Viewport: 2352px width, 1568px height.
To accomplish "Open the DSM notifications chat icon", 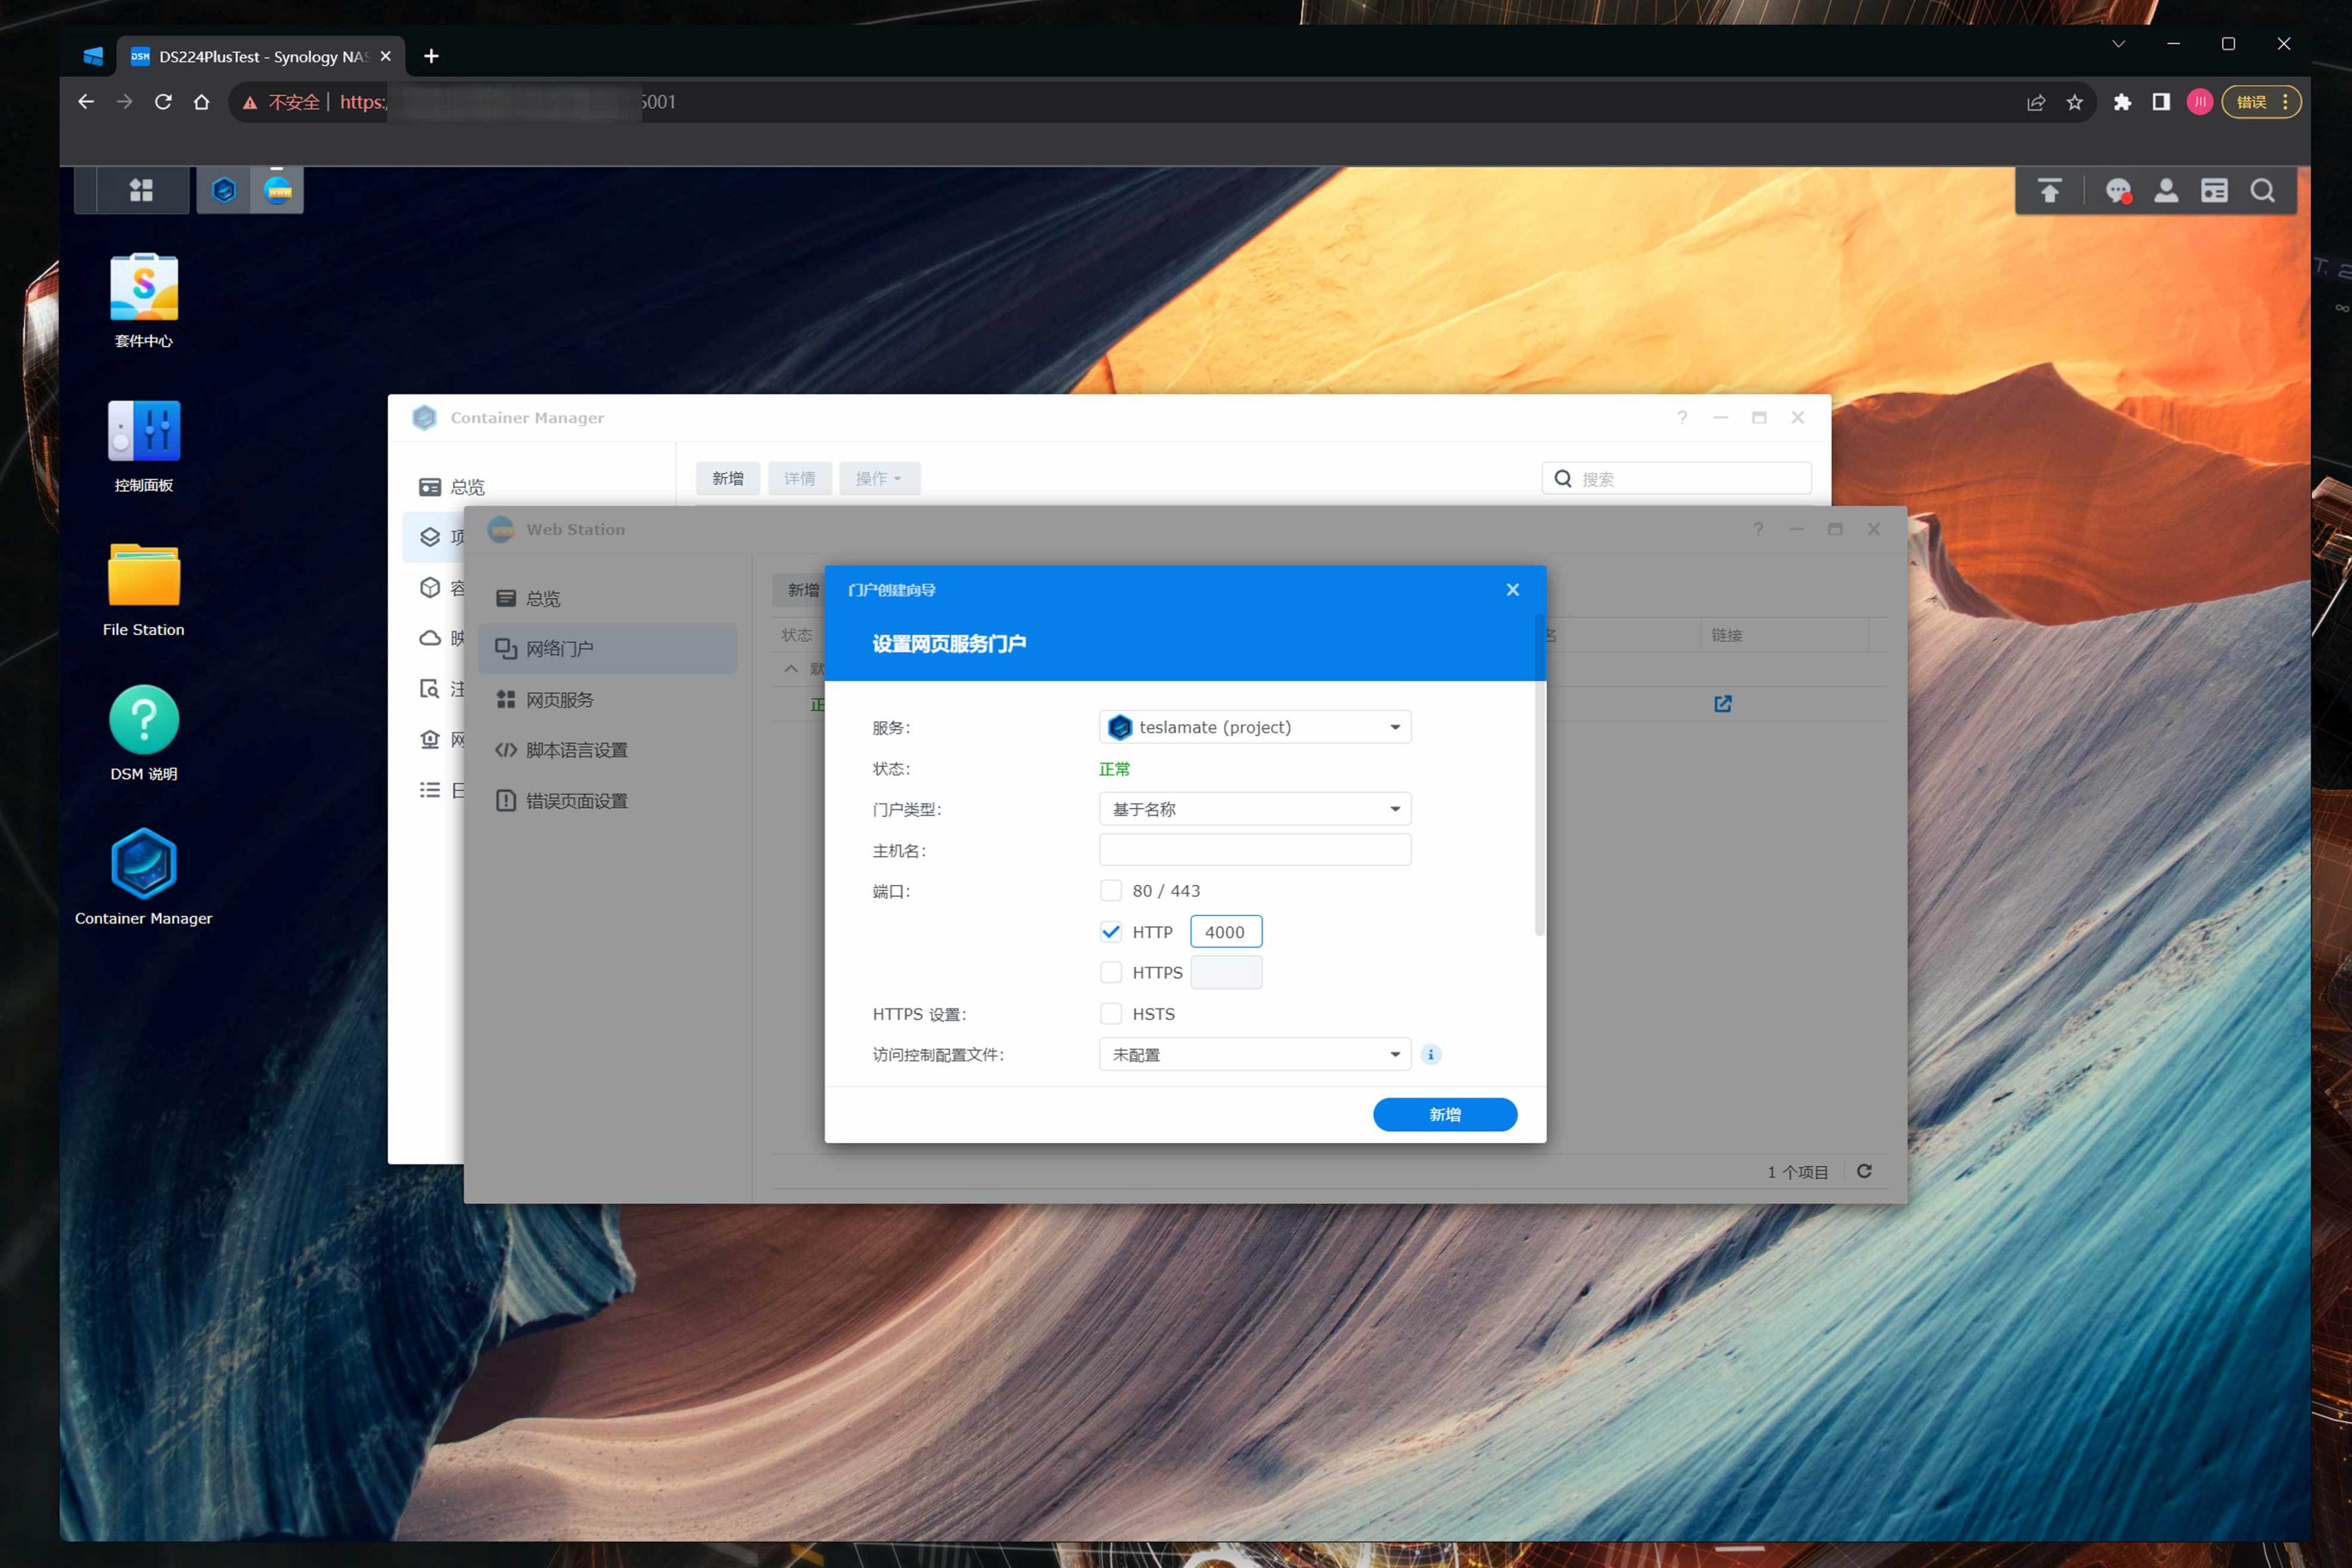I will 2117,190.
